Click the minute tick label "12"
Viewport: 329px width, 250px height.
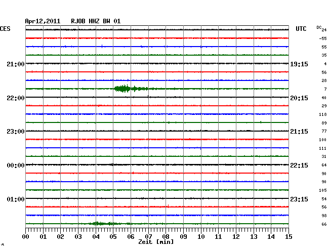pyautogui.click(x=236, y=236)
